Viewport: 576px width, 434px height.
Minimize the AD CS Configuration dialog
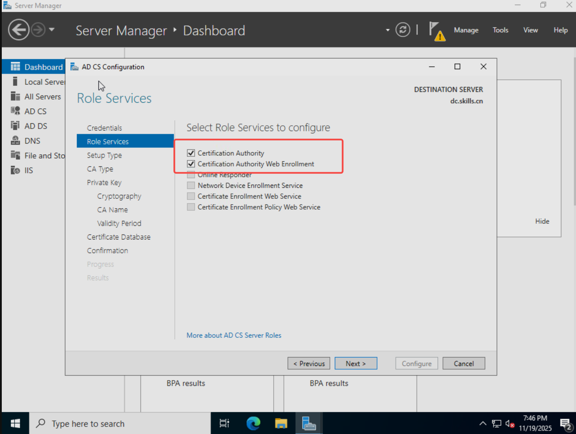point(432,67)
